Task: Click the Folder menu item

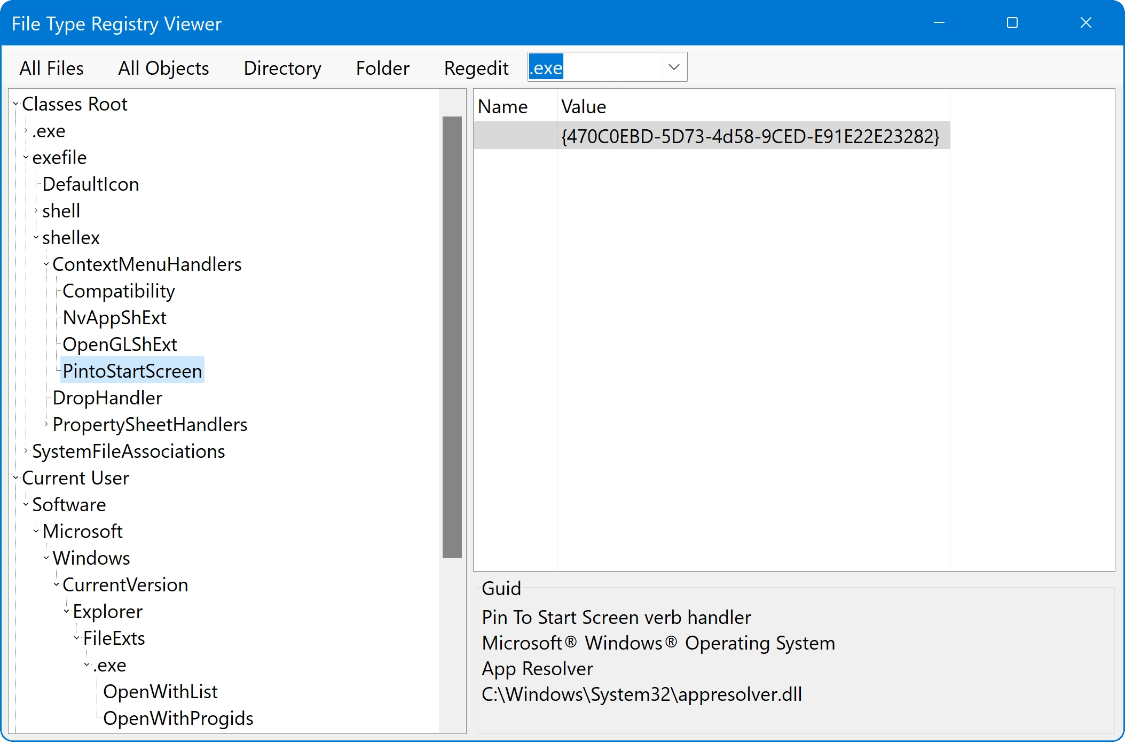Action: pos(382,68)
